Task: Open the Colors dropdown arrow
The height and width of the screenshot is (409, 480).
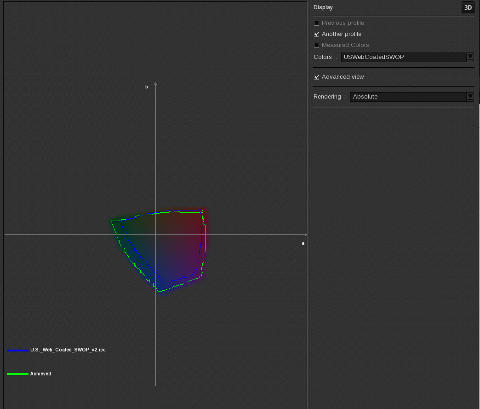Action: coord(469,57)
